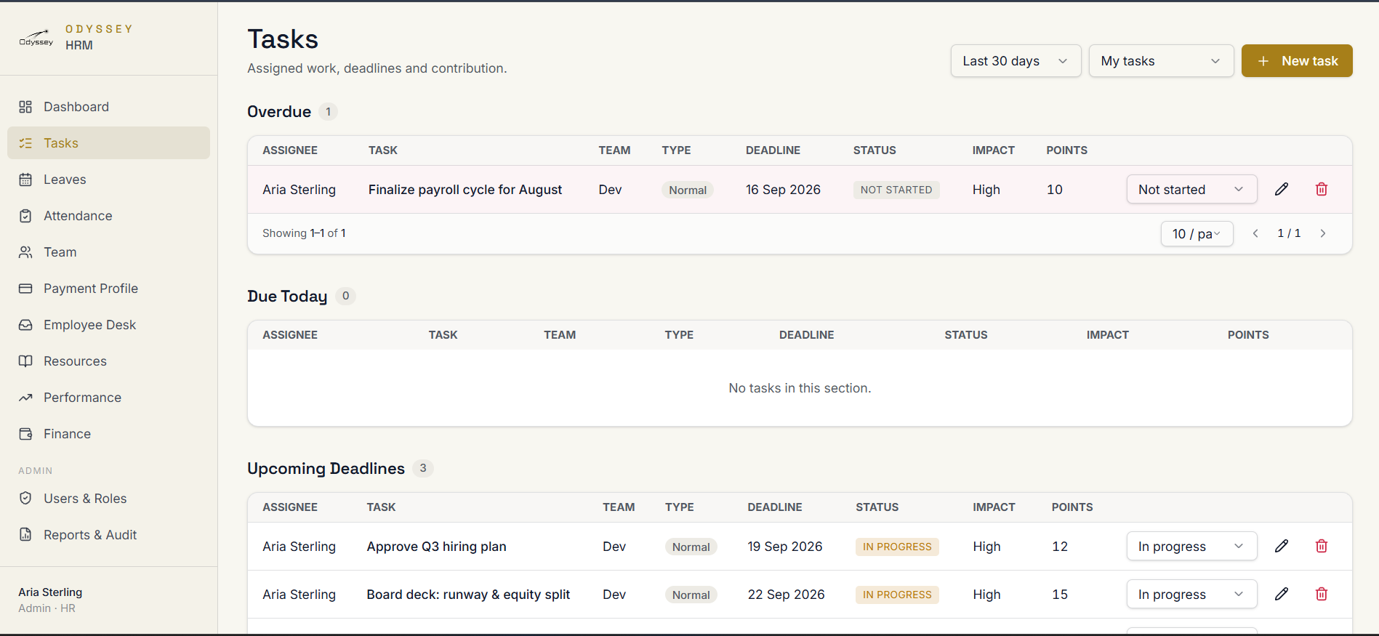The image size is (1379, 636).
Task: Open the 10 per page size selector
Action: click(x=1197, y=233)
